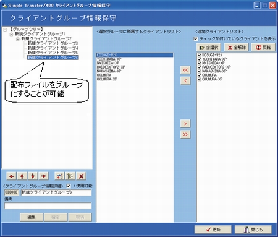Select 【グループツリー】 root label
278x237 pixels.
[27, 29]
